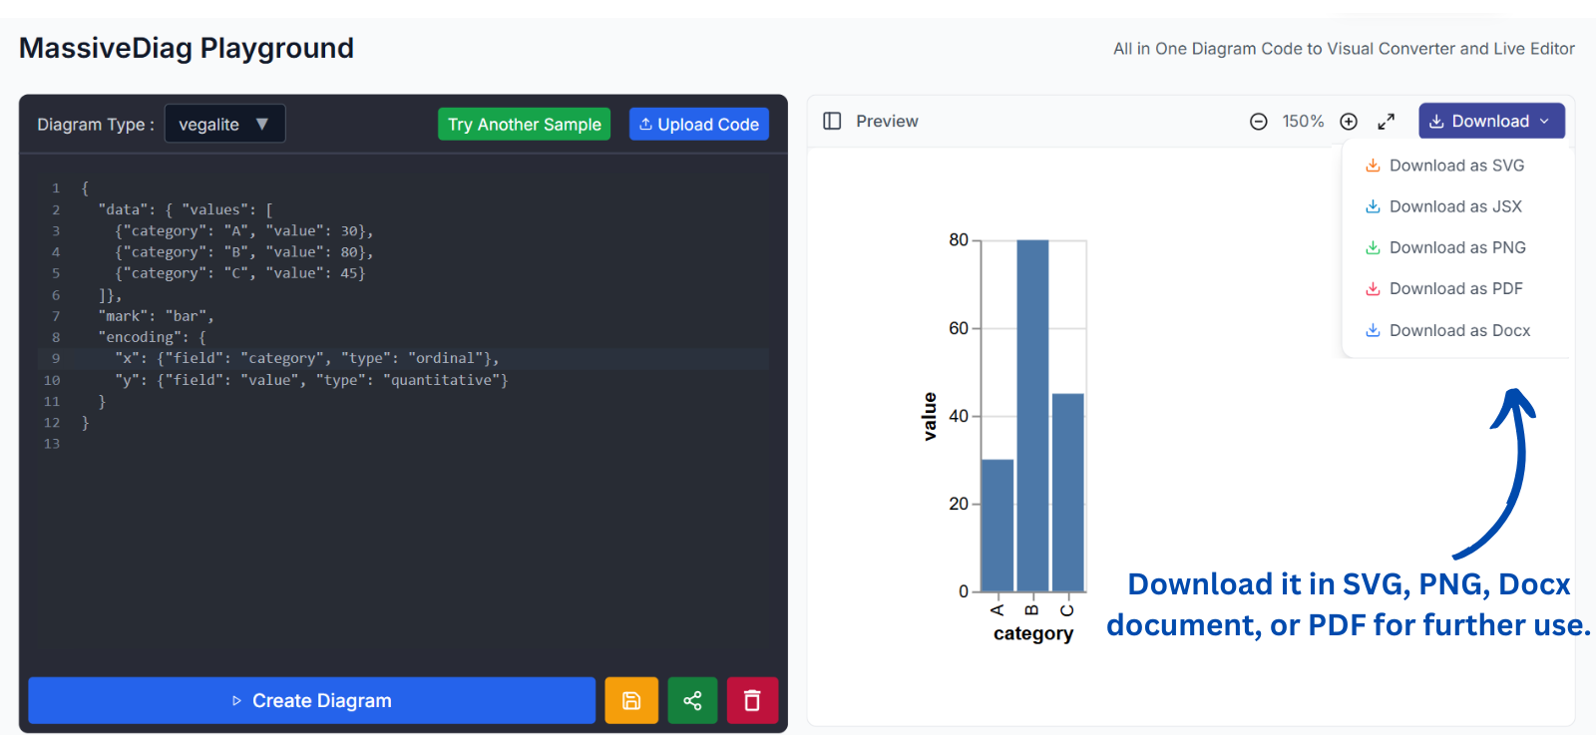Click category A value 30 code line

click(244, 231)
